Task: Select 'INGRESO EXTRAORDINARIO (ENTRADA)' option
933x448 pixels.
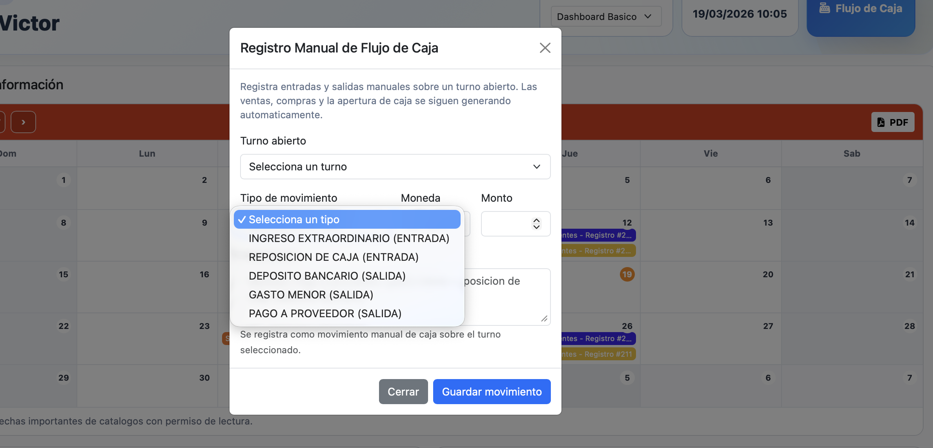Action: pyautogui.click(x=348, y=238)
